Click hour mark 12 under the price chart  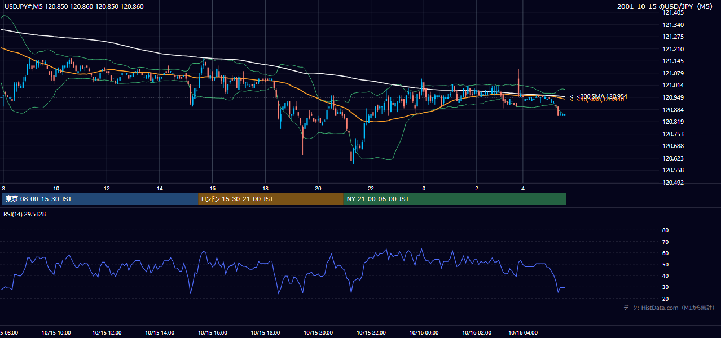pos(107,188)
